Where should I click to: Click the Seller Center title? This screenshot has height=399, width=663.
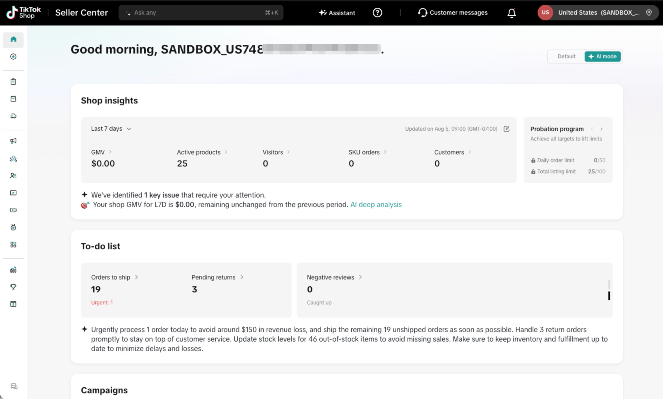pyautogui.click(x=81, y=13)
